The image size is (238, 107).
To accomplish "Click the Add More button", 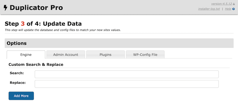I will [21, 96].
